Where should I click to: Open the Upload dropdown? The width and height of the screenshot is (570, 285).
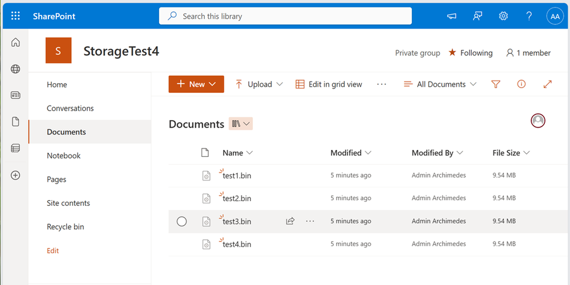pyautogui.click(x=259, y=84)
